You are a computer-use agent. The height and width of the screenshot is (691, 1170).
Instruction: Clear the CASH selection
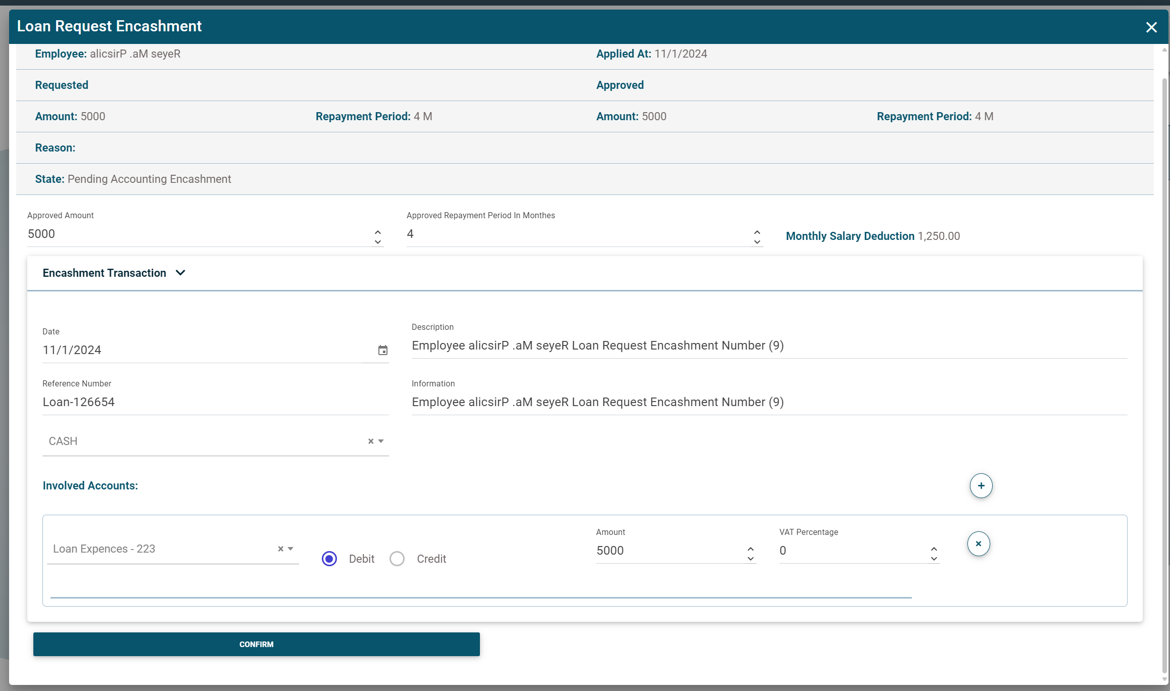pyautogui.click(x=371, y=441)
